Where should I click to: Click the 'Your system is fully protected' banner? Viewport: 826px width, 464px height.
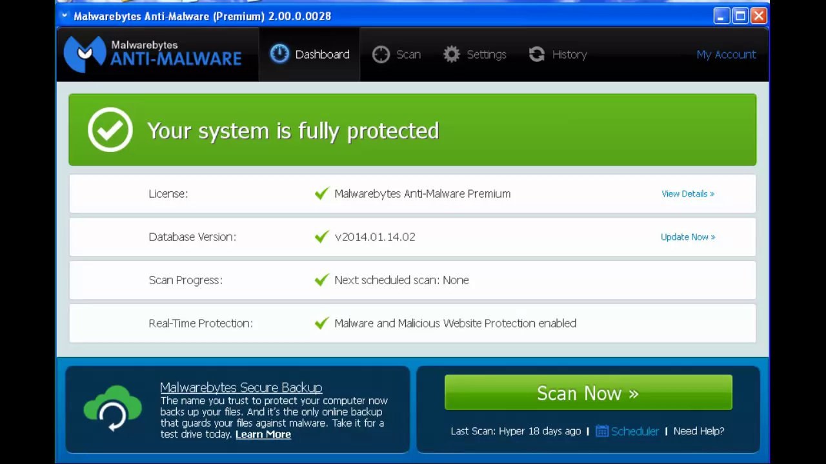(412, 130)
